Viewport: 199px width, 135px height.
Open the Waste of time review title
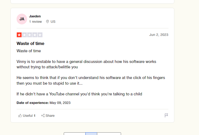[31, 43]
